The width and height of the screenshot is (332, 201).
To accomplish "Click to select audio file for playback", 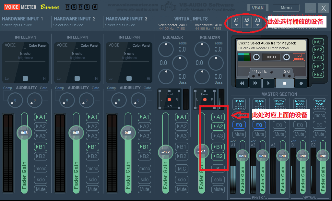I will (x=271, y=45).
